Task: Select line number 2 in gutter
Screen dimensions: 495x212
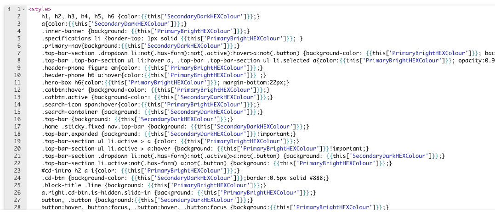Action: click(x=19, y=17)
